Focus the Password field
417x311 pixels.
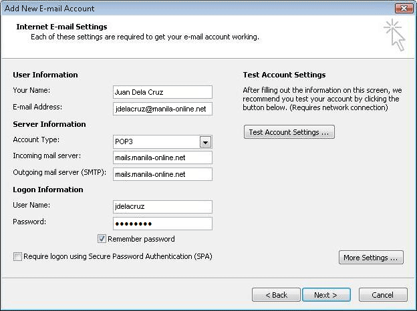coord(162,224)
